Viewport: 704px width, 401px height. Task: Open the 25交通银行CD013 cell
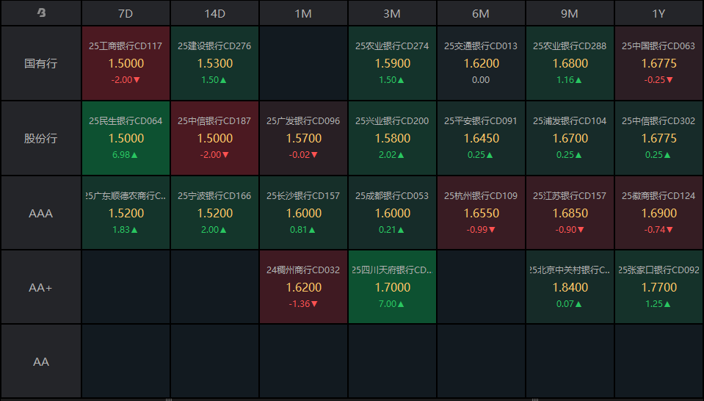point(481,63)
